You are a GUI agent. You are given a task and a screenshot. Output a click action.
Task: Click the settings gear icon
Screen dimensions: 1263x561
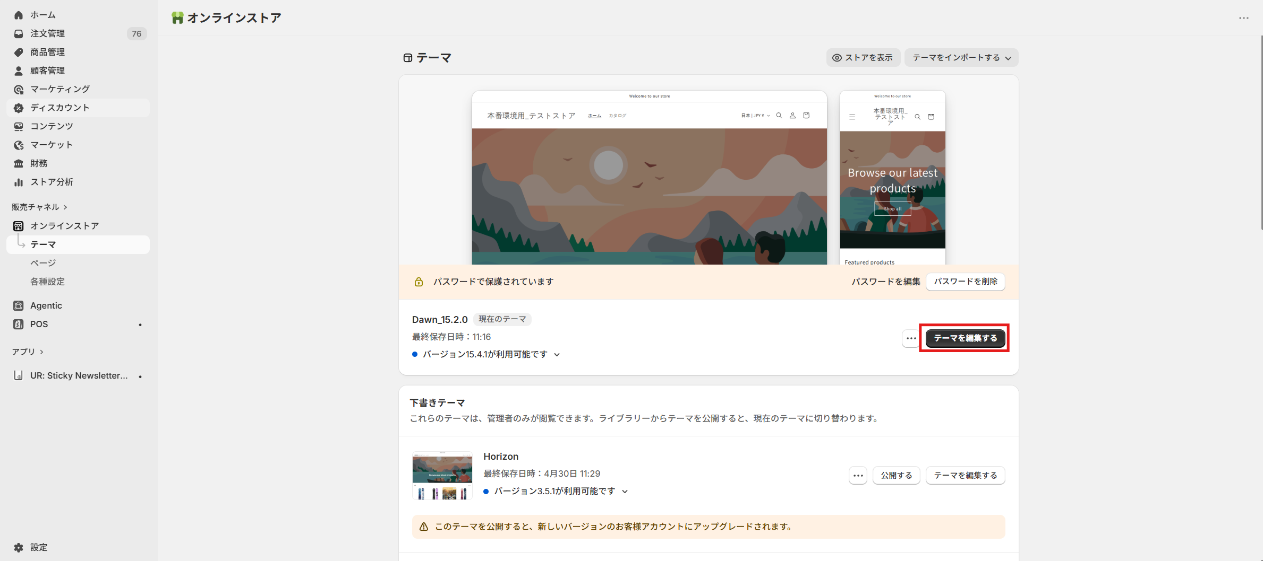[x=19, y=547]
